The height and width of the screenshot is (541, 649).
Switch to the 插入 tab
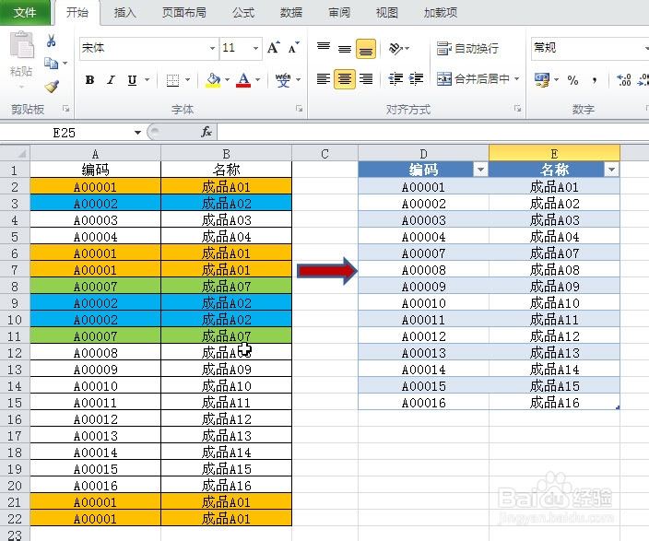(x=124, y=12)
